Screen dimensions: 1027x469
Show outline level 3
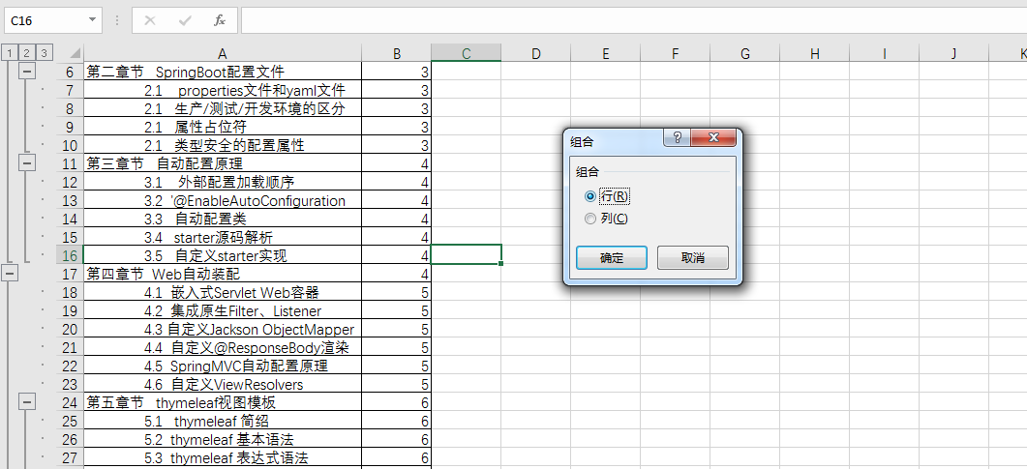pos(44,53)
